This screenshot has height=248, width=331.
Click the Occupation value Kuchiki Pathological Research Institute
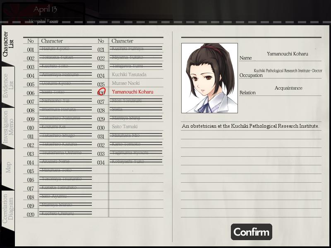point(282,71)
